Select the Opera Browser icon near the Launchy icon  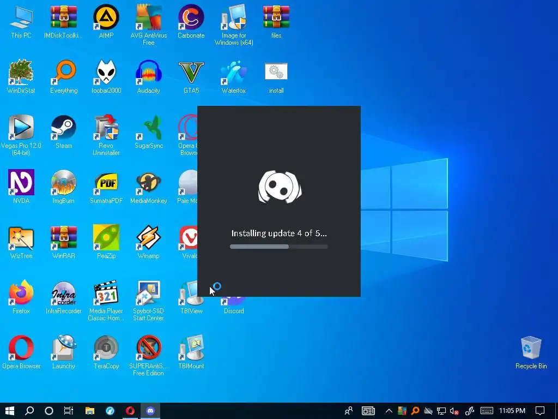[21, 348]
